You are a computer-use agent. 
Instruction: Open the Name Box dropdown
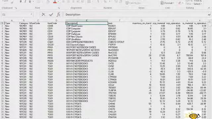(31, 14)
